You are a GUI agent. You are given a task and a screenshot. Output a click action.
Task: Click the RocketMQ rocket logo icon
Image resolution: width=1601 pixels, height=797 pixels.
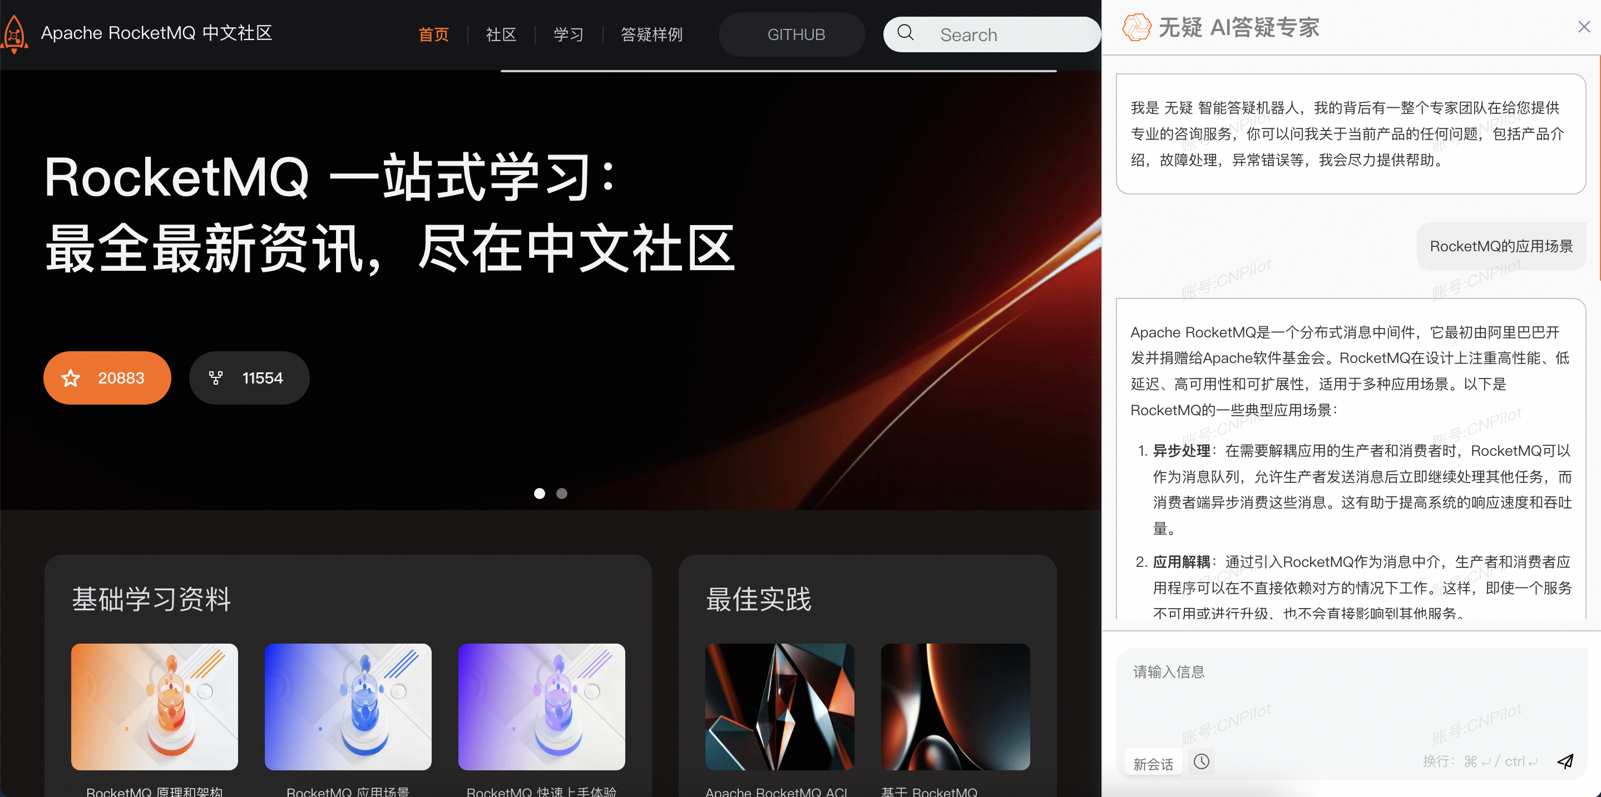pos(14,34)
